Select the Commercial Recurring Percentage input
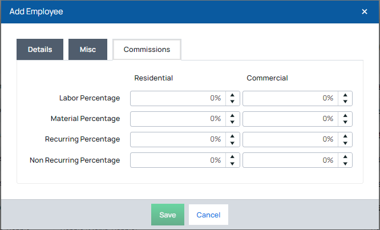The image size is (380, 230). 290,139
